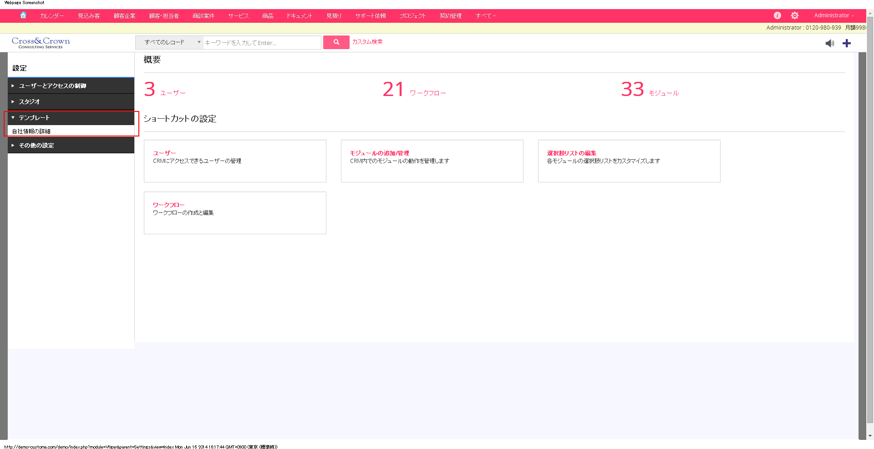Screen dimensions: 874x449
Task: Open Administrator user menu
Action: [833, 15]
